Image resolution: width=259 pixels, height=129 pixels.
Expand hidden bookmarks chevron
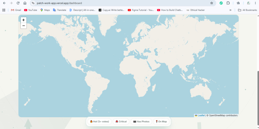click(230, 10)
